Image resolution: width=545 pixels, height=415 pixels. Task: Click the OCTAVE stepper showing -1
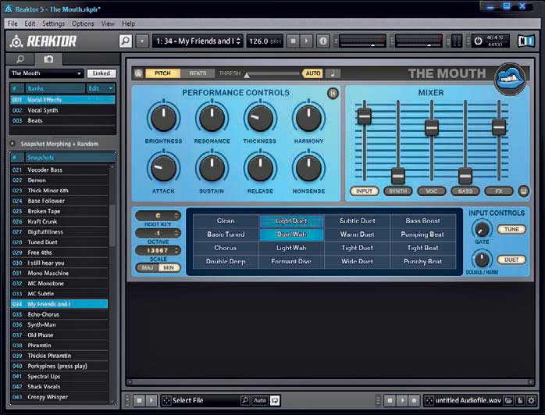point(159,233)
